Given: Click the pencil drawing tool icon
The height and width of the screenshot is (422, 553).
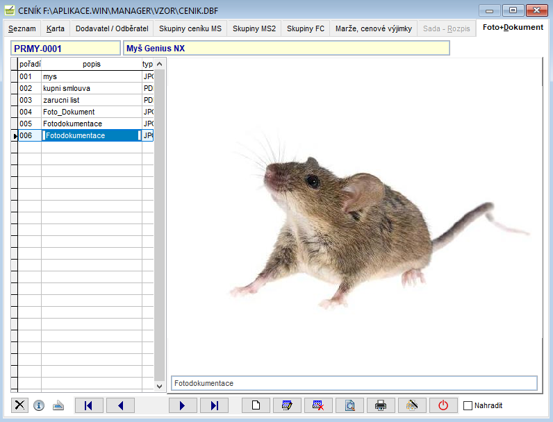Looking at the screenshot, I should point(412,405).
